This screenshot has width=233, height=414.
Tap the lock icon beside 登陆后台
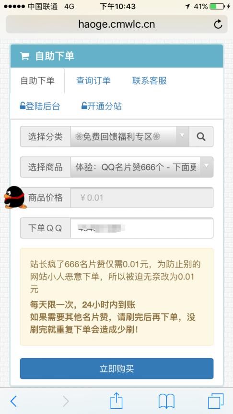[x=23, y=106]
